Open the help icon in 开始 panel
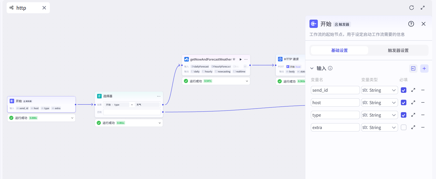The height and width of the screenshot is (179, 436). pos(411,24)
